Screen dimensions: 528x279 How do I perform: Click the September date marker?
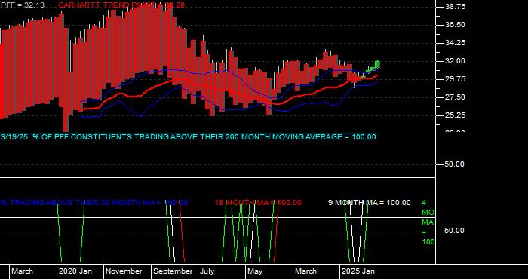tap(173, 271)
